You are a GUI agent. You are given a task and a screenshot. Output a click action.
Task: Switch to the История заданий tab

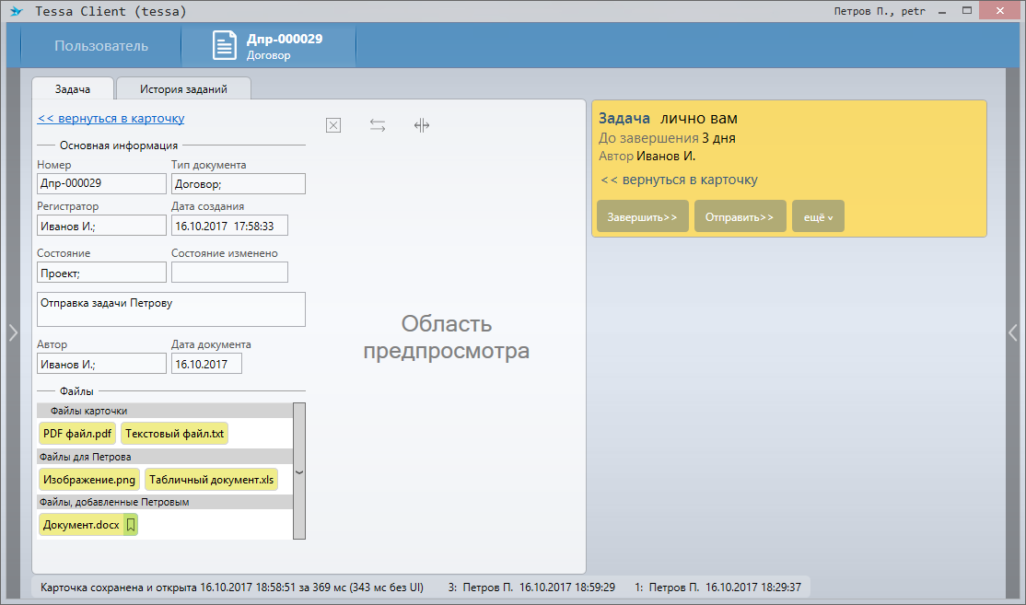coord(183,89)
